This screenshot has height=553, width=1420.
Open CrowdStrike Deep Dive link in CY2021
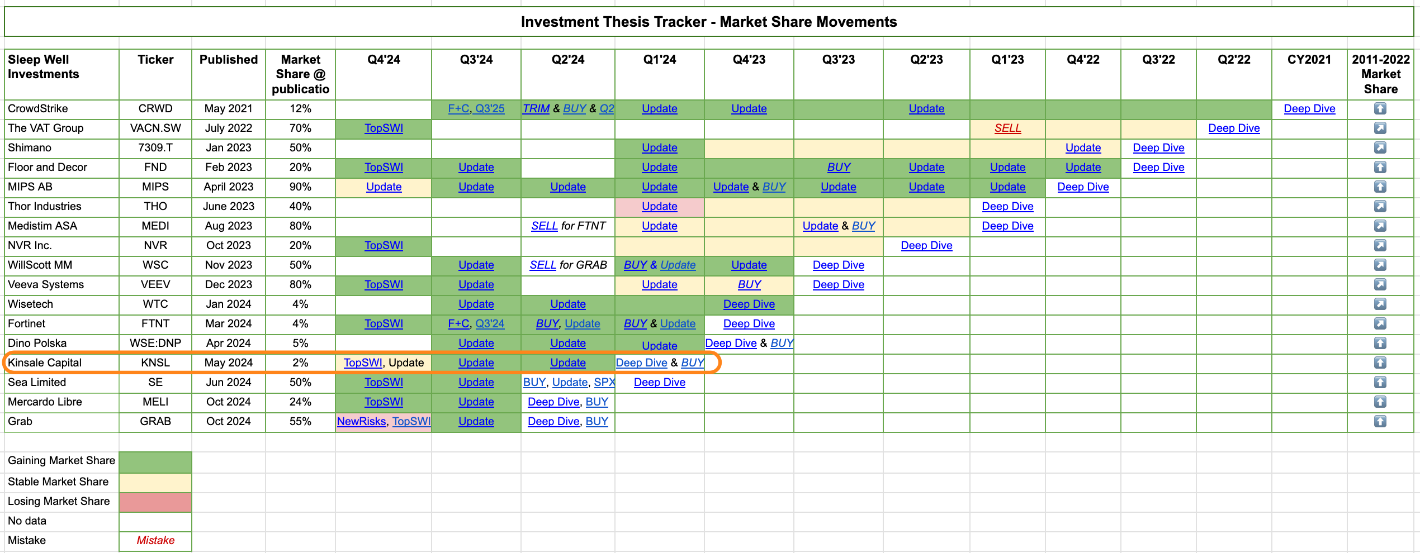point(1309,109)
